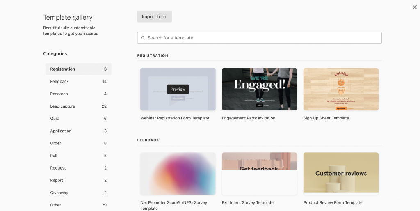Viewport: 420px width, 211px height.
Task: Close the template gallery with X icon
Action: (x=415, y=7)
